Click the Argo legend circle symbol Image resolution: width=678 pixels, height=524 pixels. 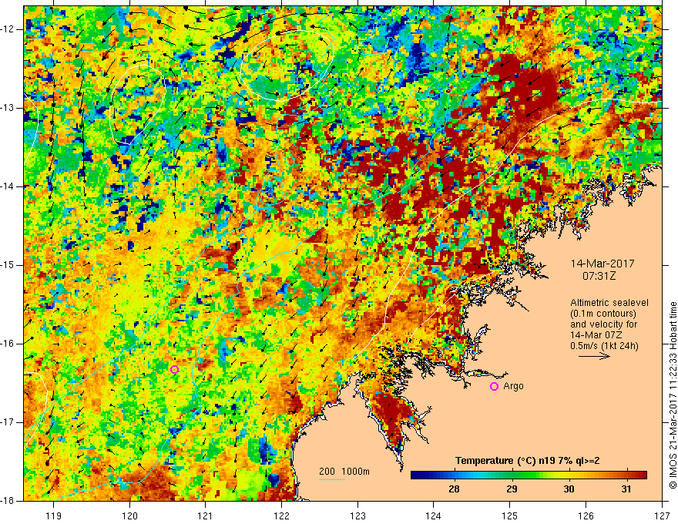(x=494, y=387)
